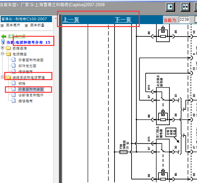Expand all menus with 菜单展开

[13, 25]
